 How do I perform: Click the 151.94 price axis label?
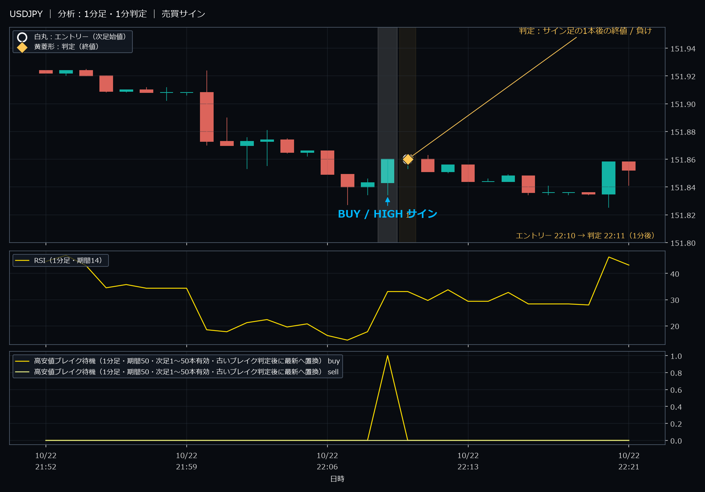[683, 49]
